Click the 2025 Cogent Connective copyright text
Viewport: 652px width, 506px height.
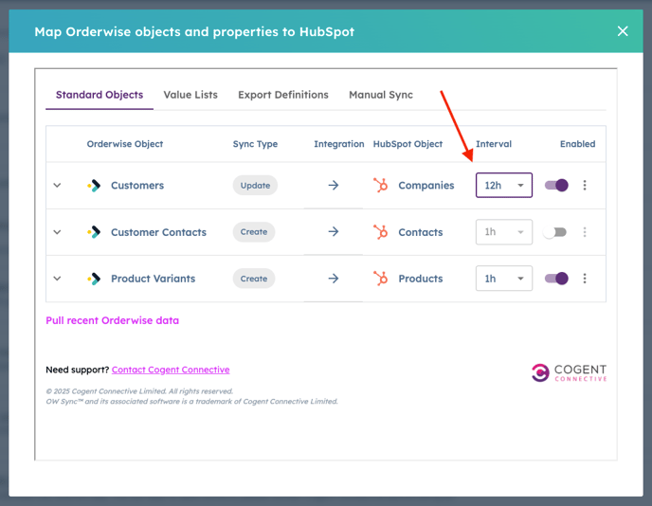point(139,391)
